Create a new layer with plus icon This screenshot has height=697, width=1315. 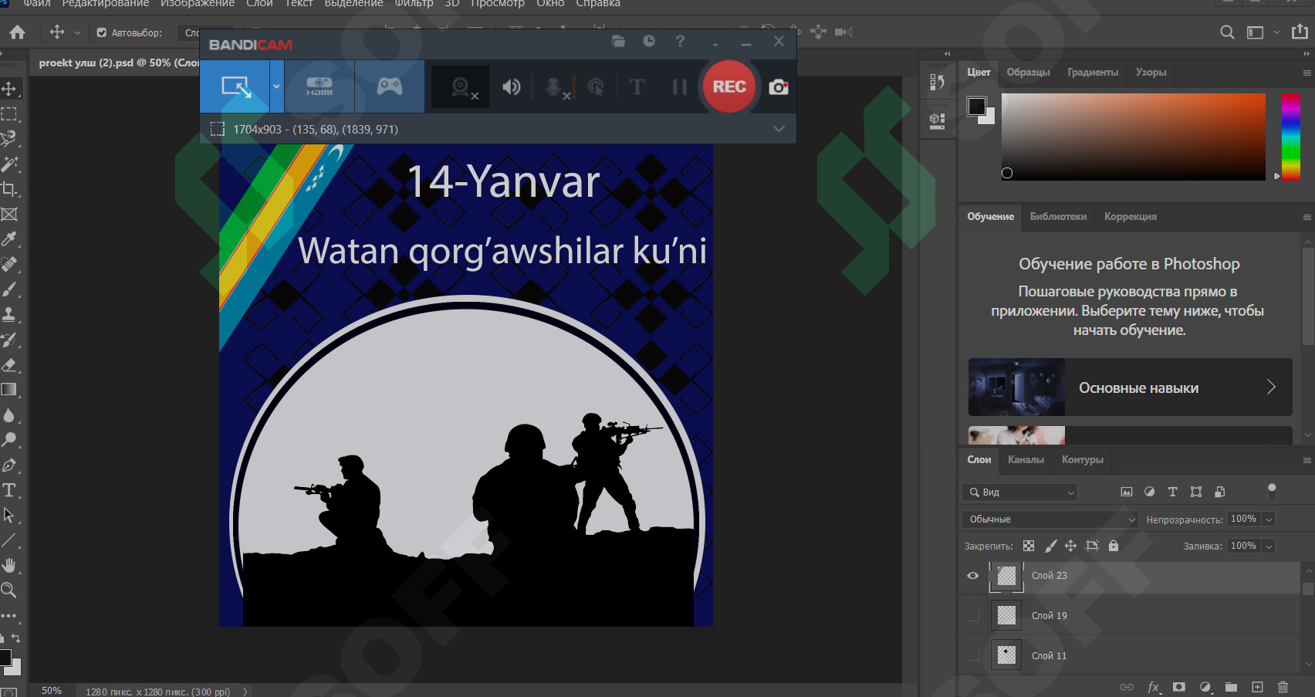(1257, 687)
